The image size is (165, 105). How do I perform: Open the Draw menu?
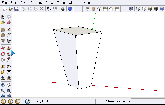click(49, 3)
